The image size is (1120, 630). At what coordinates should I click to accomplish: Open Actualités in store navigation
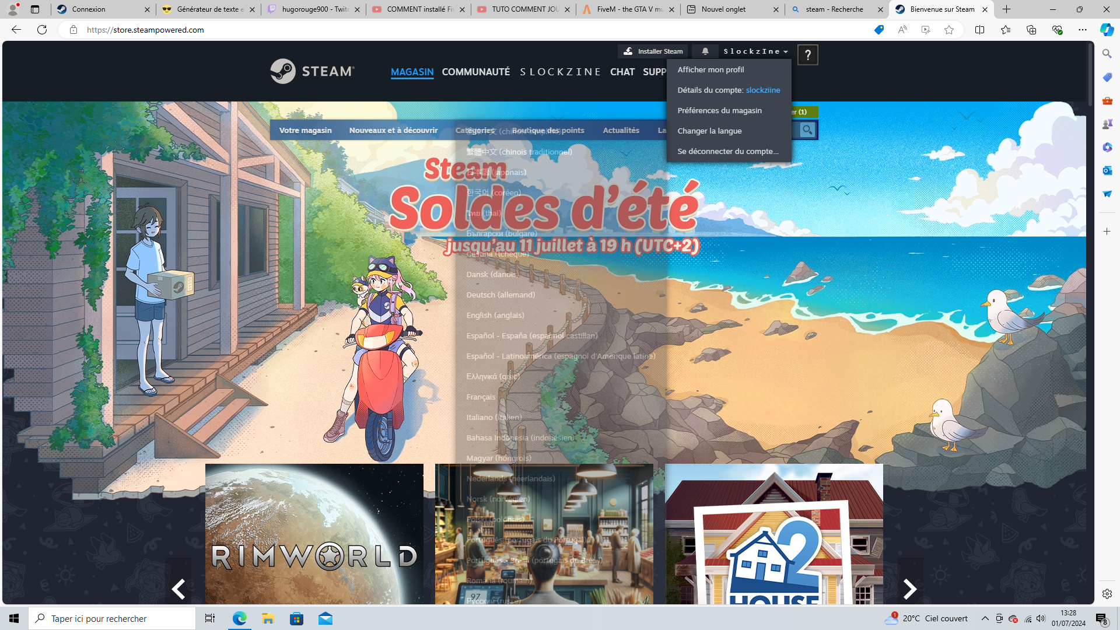pos(621,130)
